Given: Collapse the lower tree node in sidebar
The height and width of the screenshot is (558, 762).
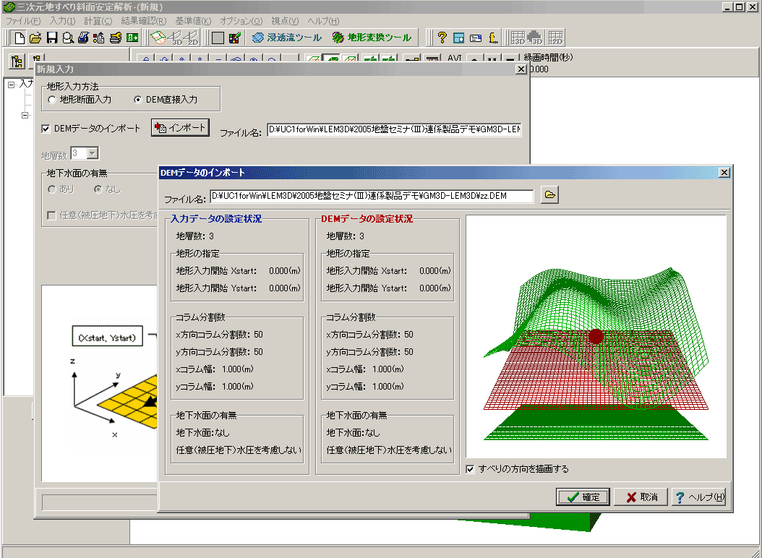Looking at the screenshot, I should coord(24,115).
